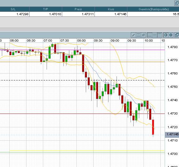
Task: Select the take-profit value 1.47010
Action: [x=55, y=14]
